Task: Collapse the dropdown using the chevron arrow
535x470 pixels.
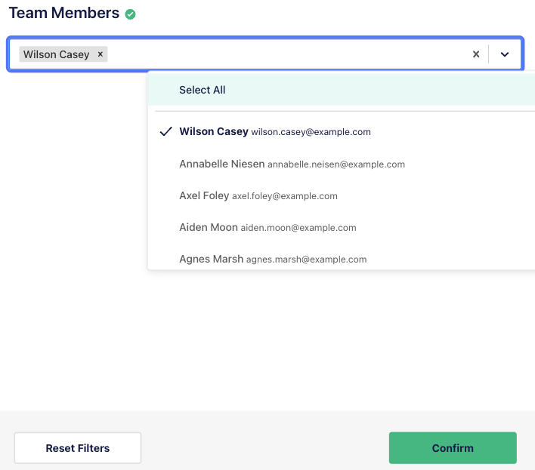Action: coord(505,54)
